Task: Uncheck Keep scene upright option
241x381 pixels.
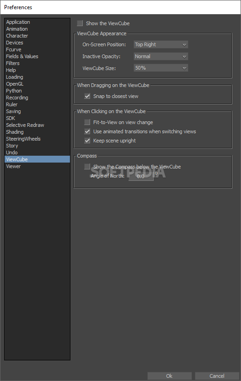Action: click(87, 141)
